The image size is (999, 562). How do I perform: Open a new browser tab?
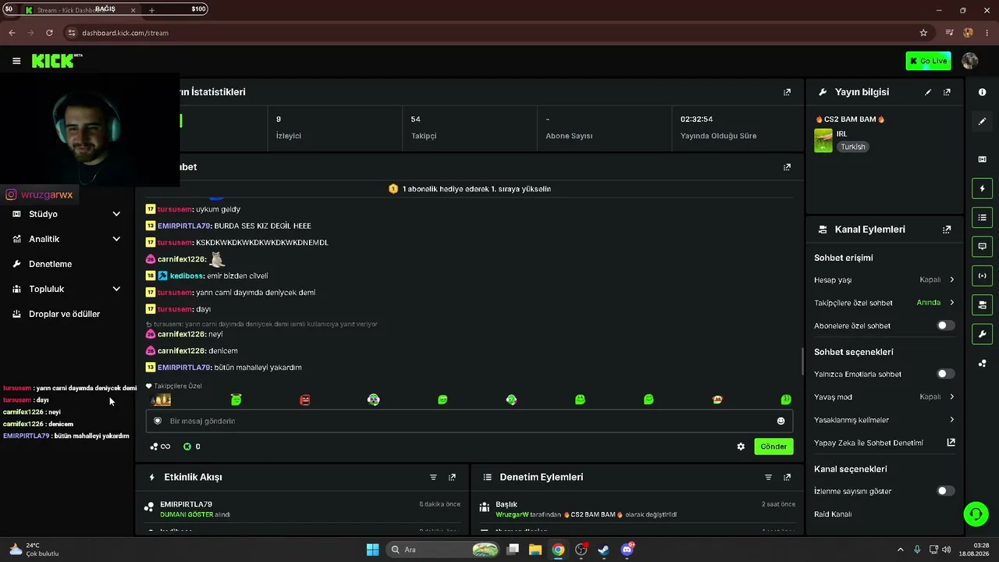click(151, 10)
